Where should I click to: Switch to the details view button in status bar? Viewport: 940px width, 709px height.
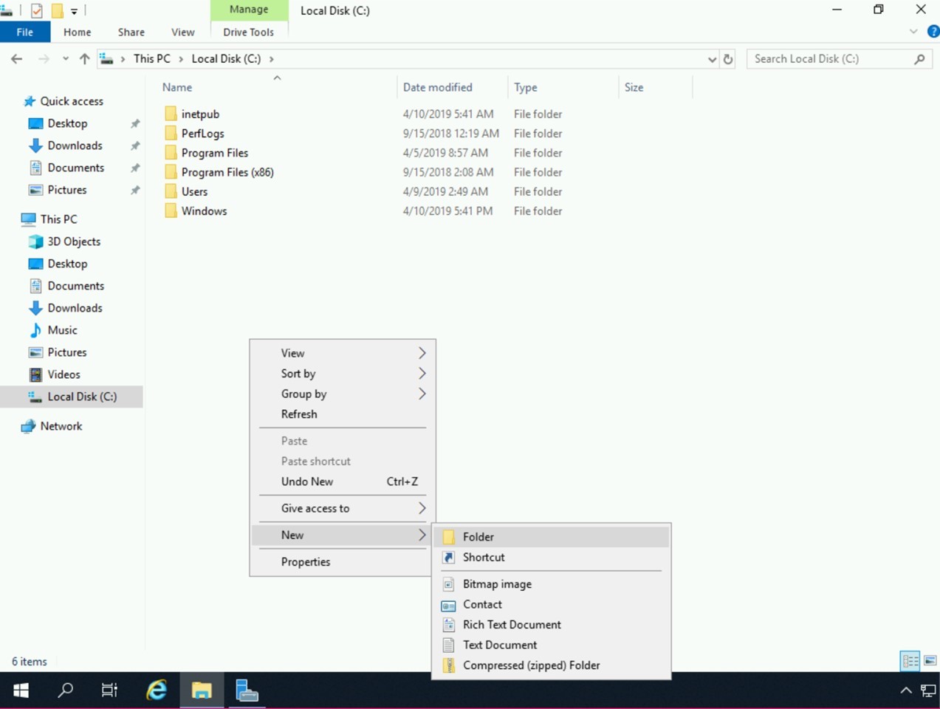(x=910, y=660)
